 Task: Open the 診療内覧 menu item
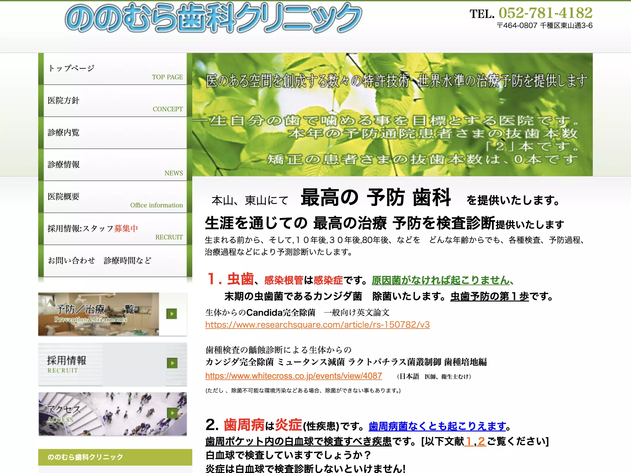(x=115, y=133)
